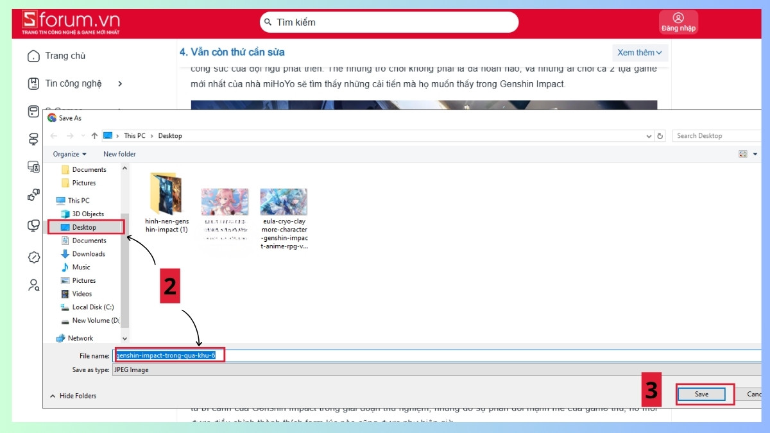Click the Up one level arrow
This screenshot has width=770, height=433.
pyautogui.click(x=94, y=136)
